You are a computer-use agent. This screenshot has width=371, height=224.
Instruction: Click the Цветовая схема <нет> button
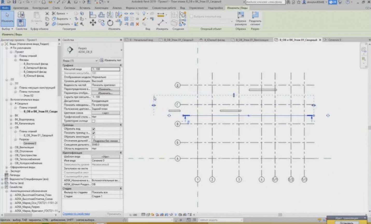click(105, 113)
